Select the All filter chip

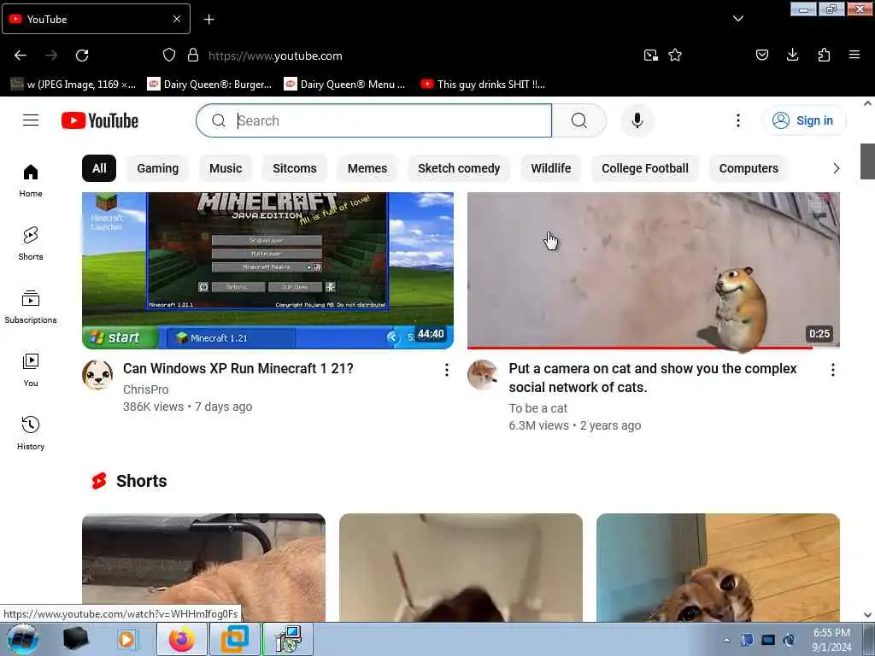99,168
